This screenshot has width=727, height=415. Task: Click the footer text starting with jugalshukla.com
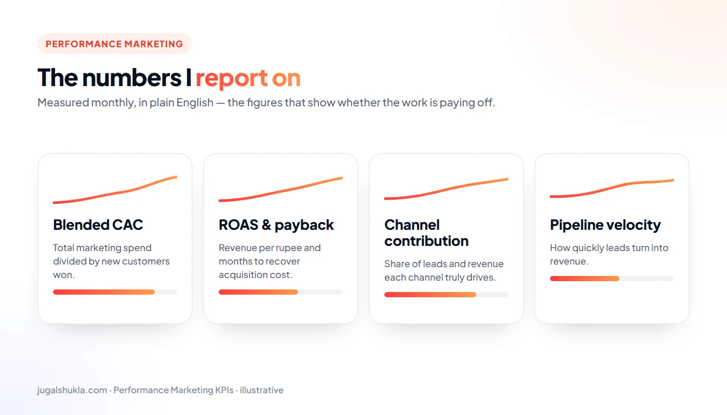coord(160,390)
